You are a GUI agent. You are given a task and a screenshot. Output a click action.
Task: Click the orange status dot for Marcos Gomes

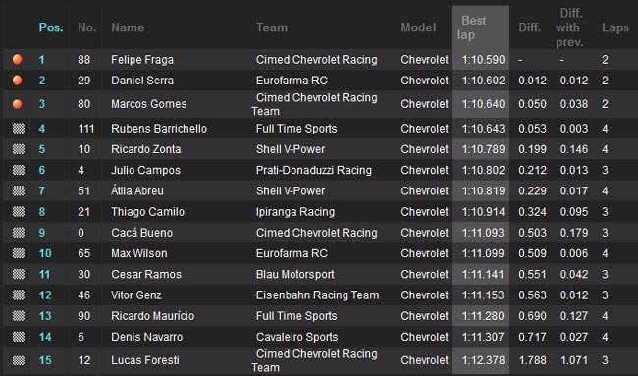coord(17,104)
